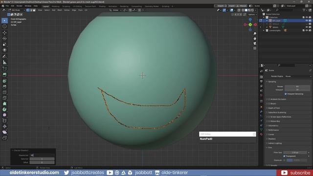Image resolution: width=313 pixels, height=176 pixels.
Task: Select the Measure tool
Action: [4, 62]
